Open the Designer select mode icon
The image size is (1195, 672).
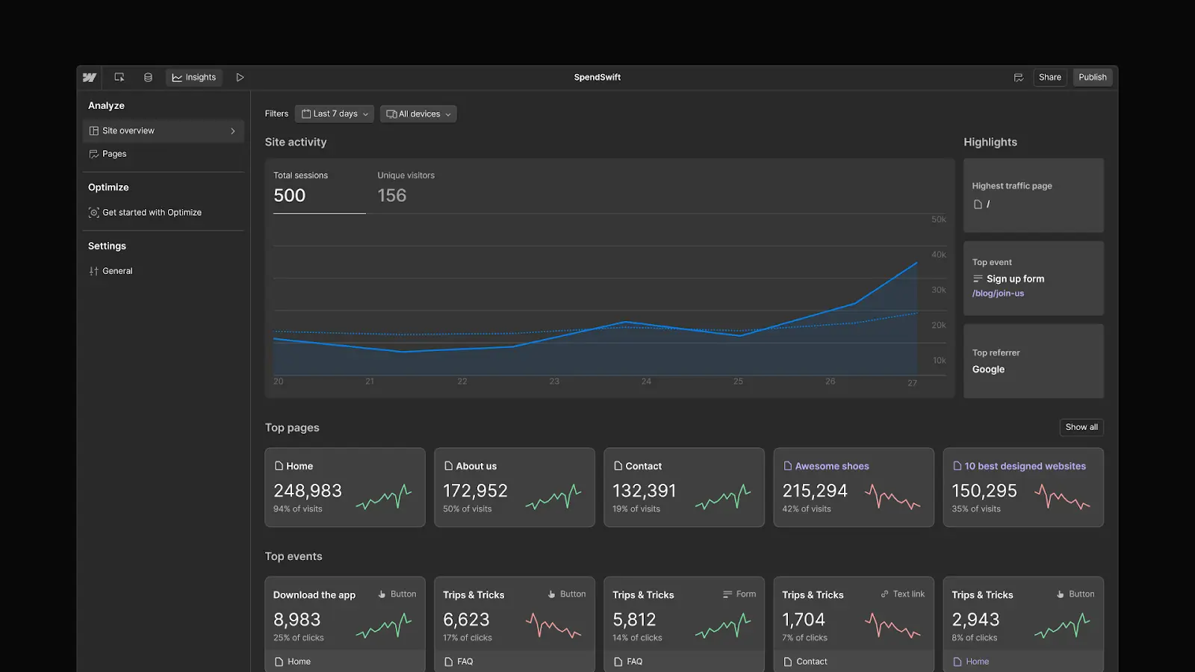119,77
